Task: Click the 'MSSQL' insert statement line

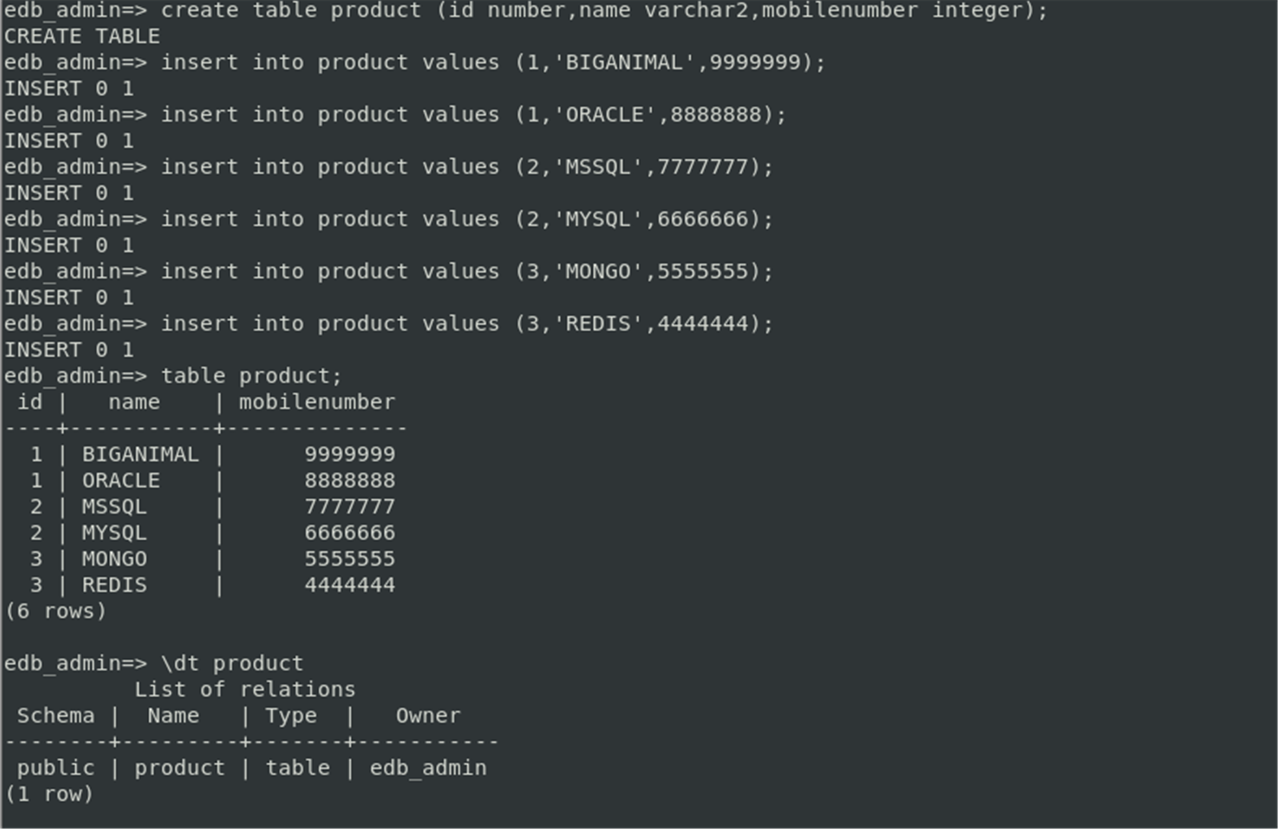Action: [x=388, y=167]
